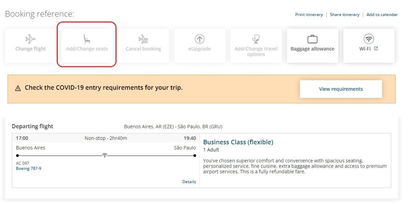The image size is (410, 204).
Task: Click the eUpgrade arrow icon
Action: 199,39
